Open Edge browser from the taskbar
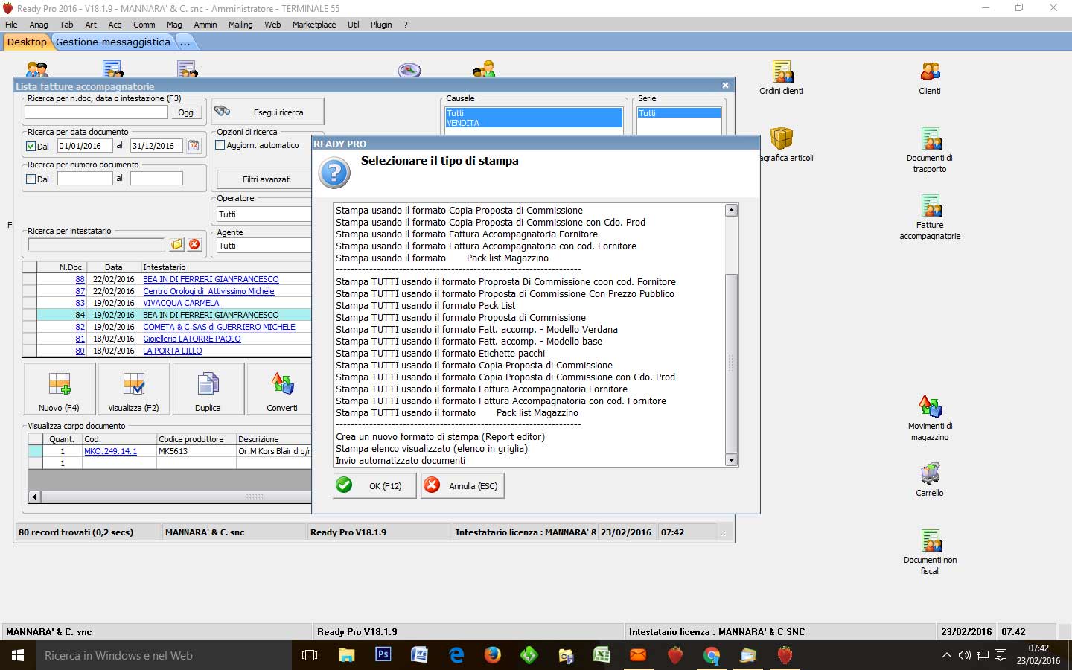Image resolution: width=1072 pixels, height=670 pixels. pyautogui.click(x=456, y=655)
